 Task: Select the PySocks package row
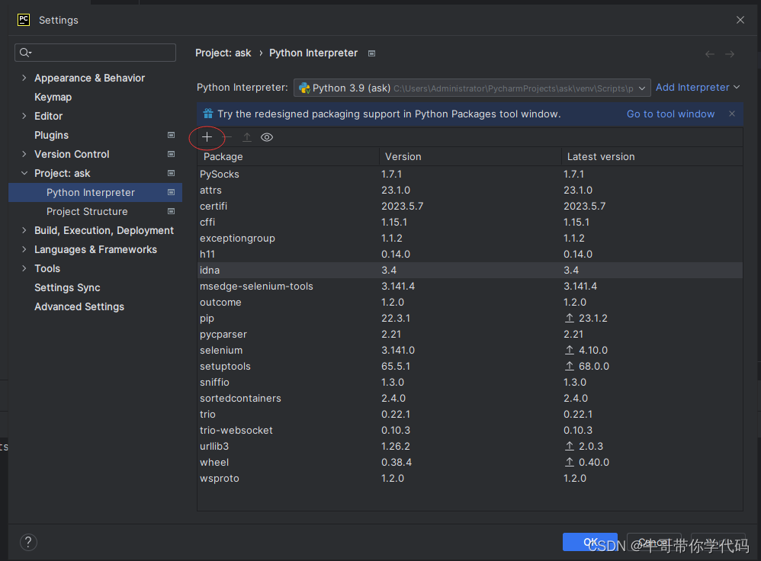[x=470, y=174]
